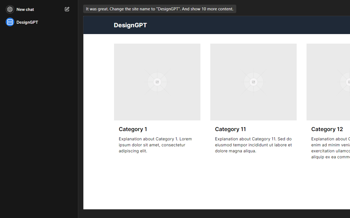Click the image placeholder icon in Category 1 card

[157, 82]
